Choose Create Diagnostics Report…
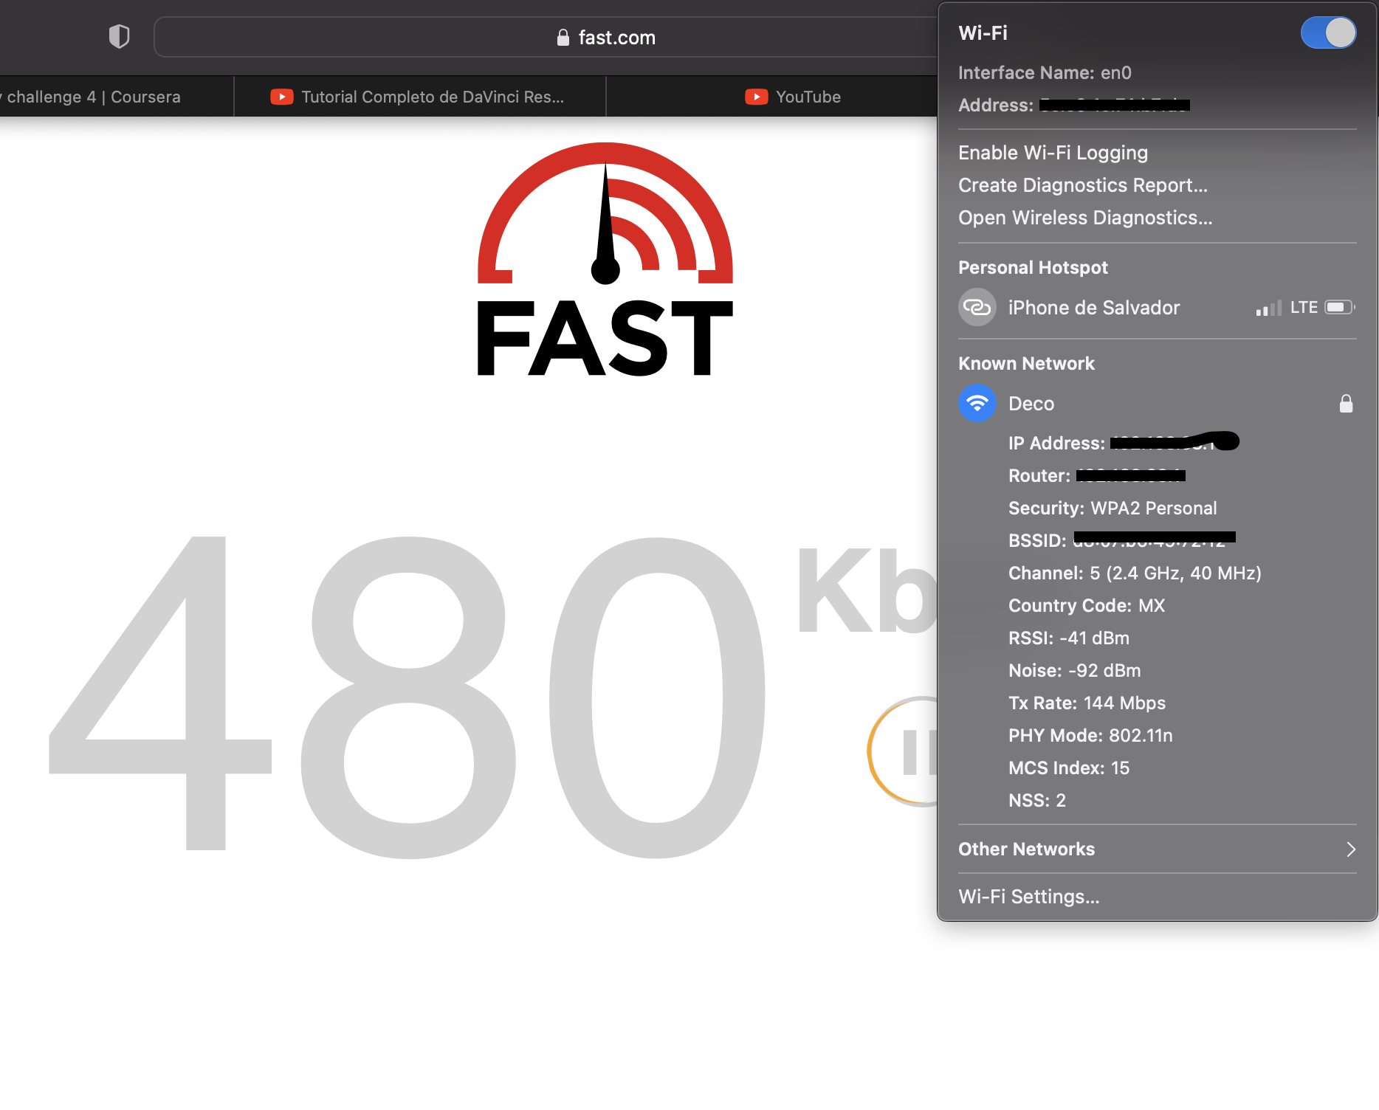The height and width of the screenshot is (1110, 1379). point(1083,185)
